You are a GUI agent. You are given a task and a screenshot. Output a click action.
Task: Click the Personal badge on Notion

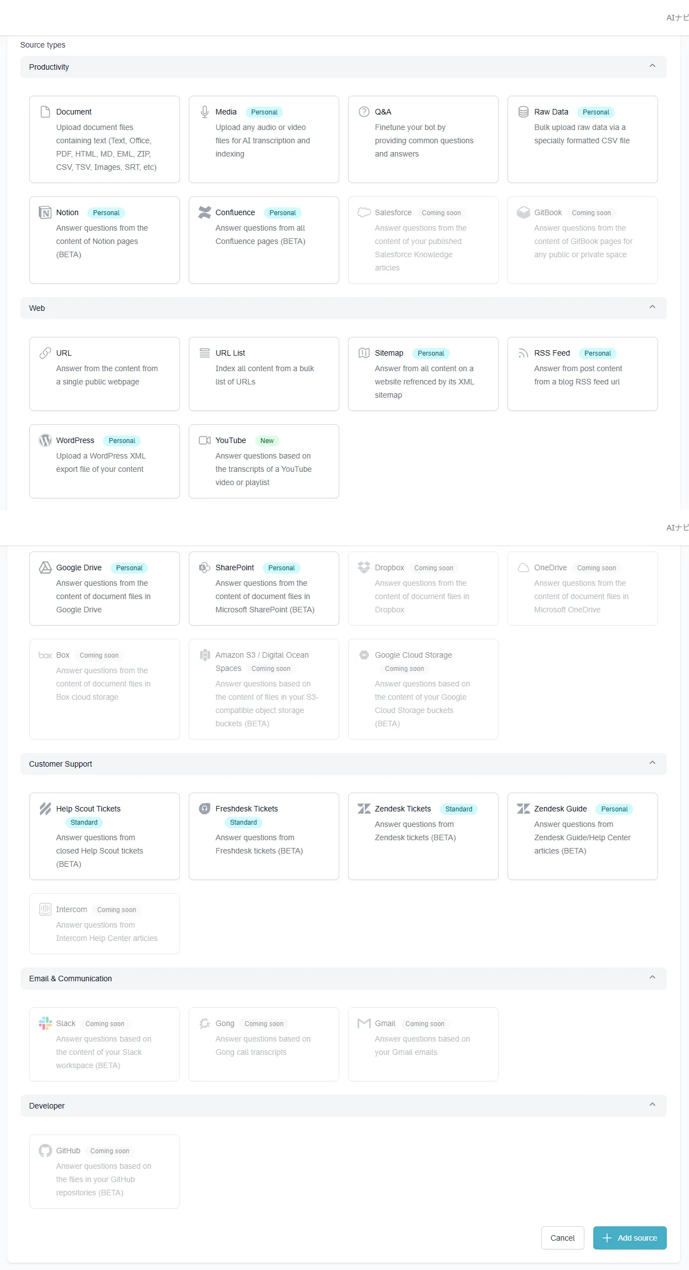[106, 213]
